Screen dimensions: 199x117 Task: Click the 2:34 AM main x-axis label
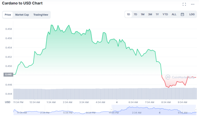coord(67,102)
